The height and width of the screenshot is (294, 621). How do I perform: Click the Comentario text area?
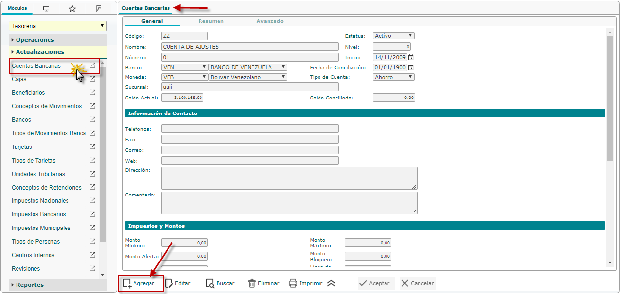pos(289,203)
